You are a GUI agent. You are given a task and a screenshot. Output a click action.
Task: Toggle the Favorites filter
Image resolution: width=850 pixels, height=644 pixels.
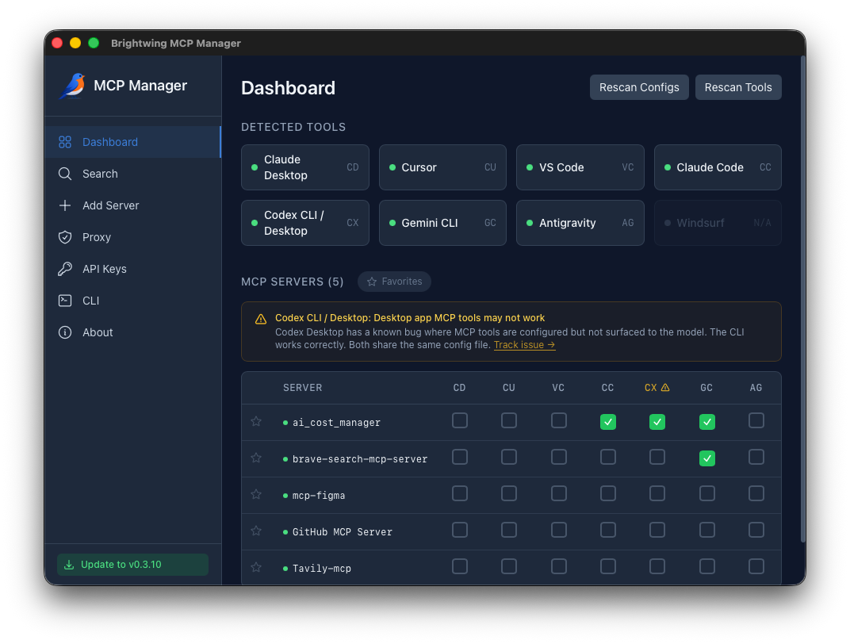[394, 282]
